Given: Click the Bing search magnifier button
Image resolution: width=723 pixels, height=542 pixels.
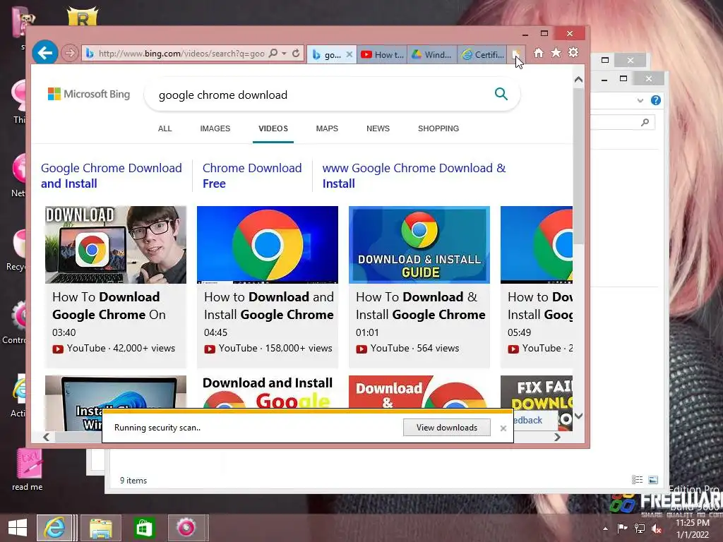Looking at the screenshot, I should point(501,94).
